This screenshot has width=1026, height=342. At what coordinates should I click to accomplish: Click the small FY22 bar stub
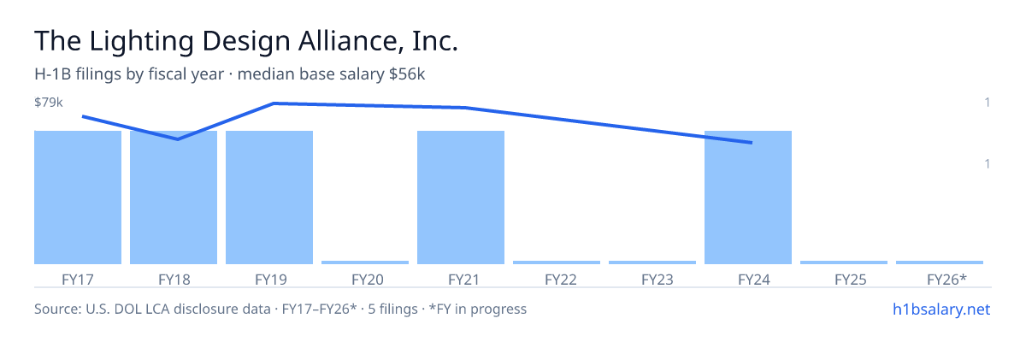point(557,262)
